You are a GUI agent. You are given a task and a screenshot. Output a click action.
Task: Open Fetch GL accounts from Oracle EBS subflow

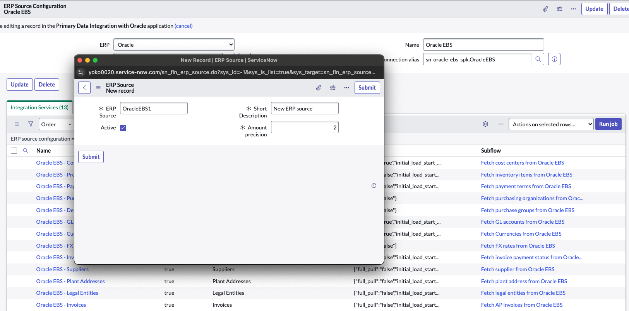click(523, 222)
